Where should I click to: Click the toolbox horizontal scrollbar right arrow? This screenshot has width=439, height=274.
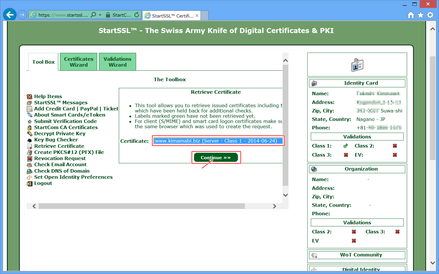pyautogui.click(x=274, y=206)
